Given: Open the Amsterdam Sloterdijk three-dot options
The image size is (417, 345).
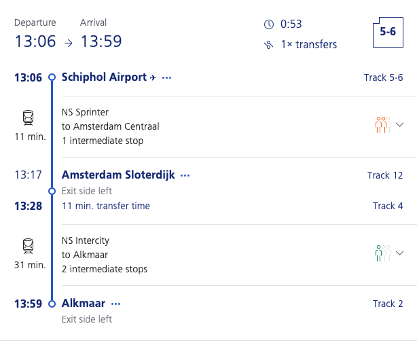Looking at the screenshot, I should click(185, 176).
